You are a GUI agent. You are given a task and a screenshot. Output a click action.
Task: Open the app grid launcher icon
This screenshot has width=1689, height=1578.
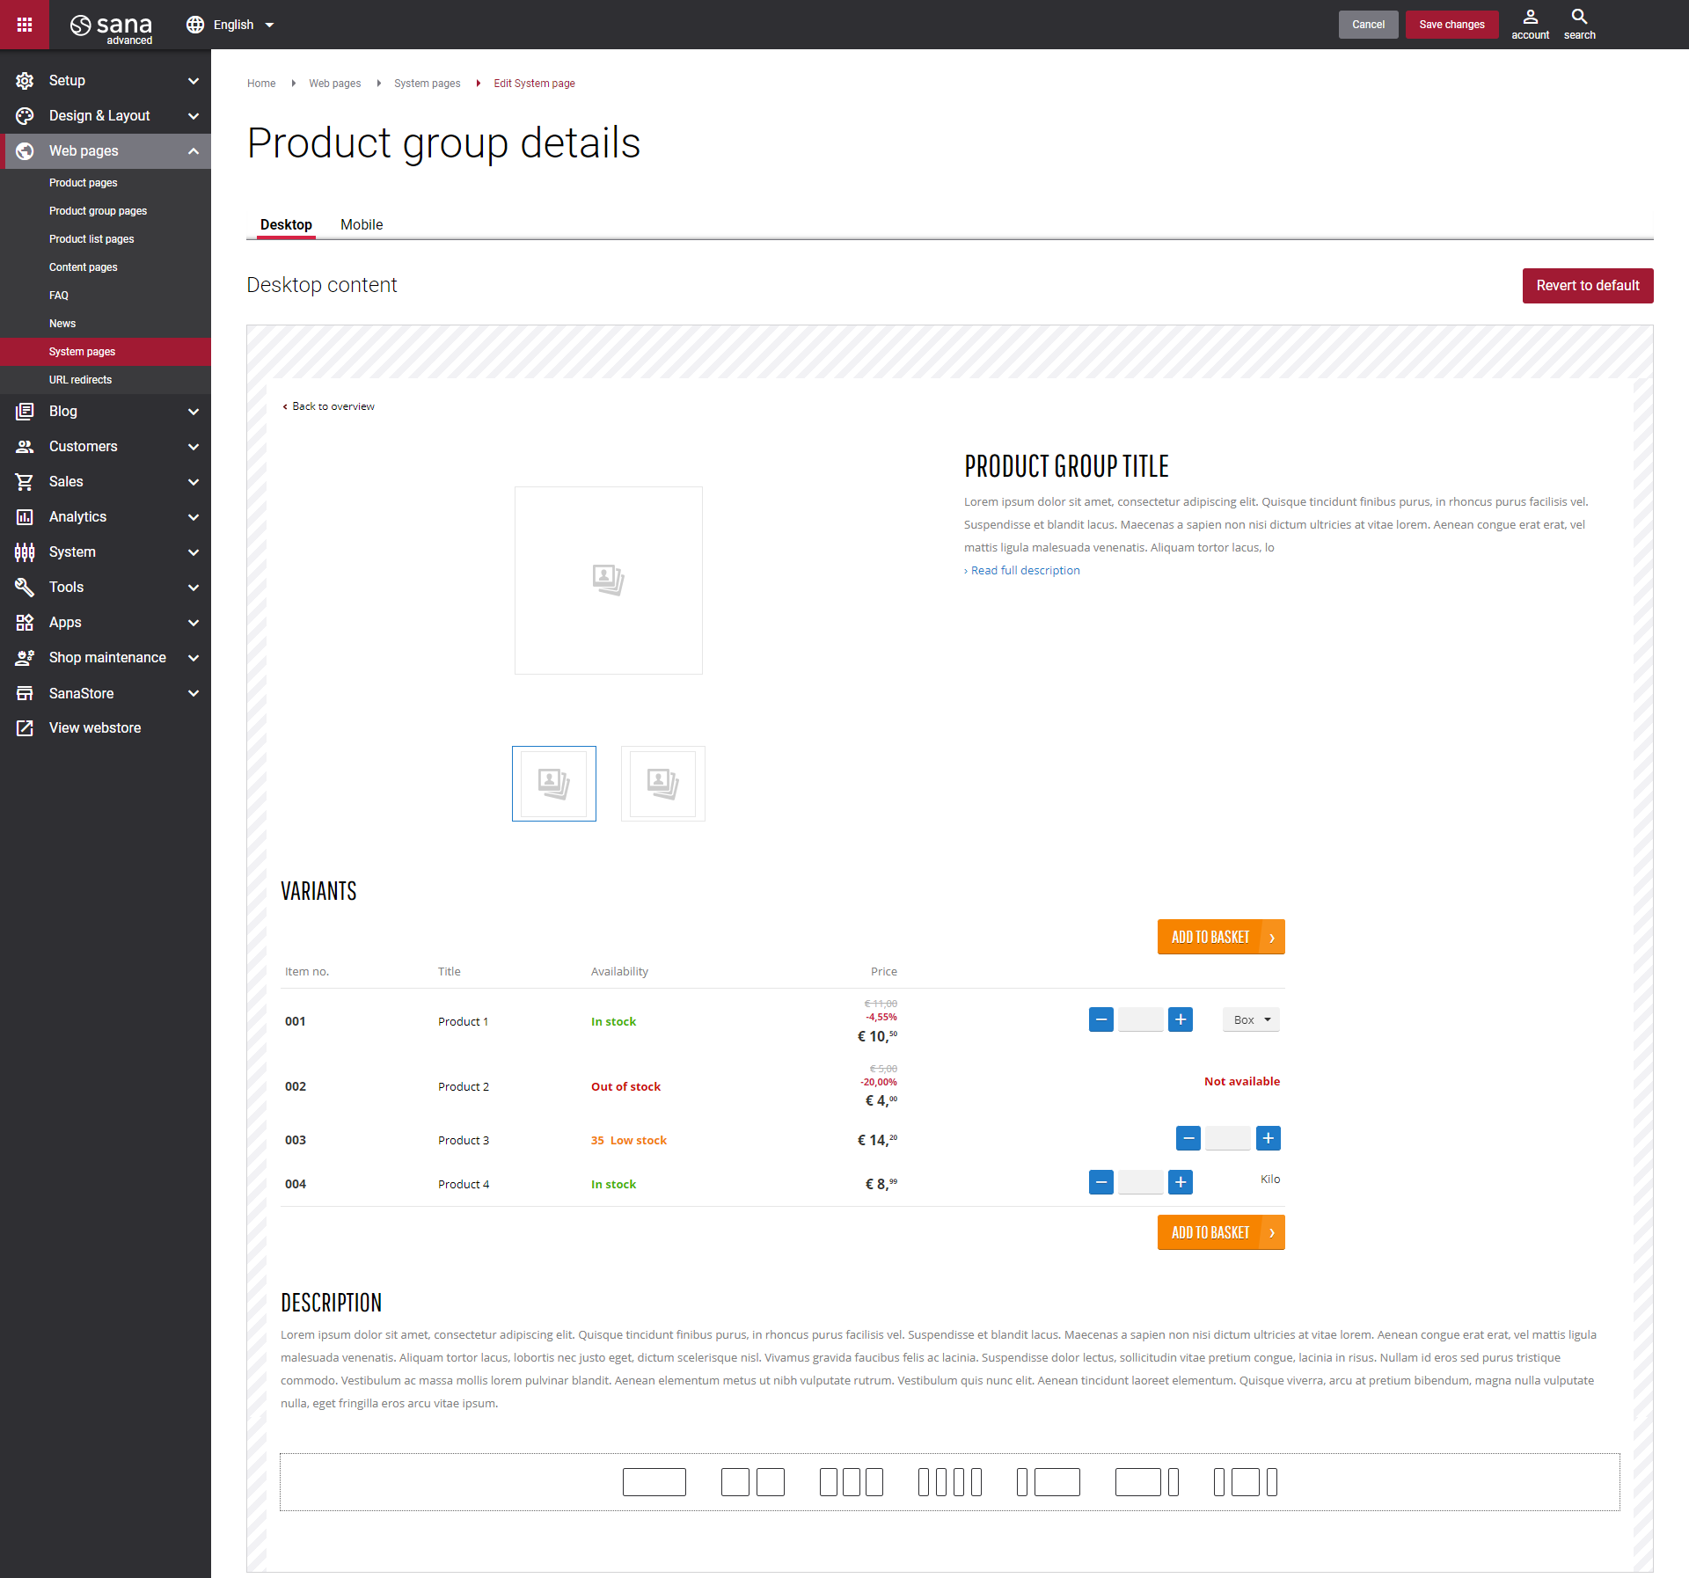25,25
